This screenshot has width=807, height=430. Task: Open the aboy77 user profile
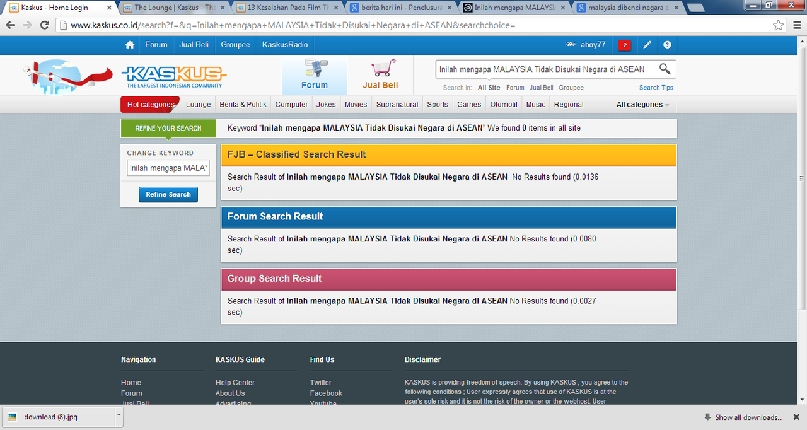tap(586, 45)
